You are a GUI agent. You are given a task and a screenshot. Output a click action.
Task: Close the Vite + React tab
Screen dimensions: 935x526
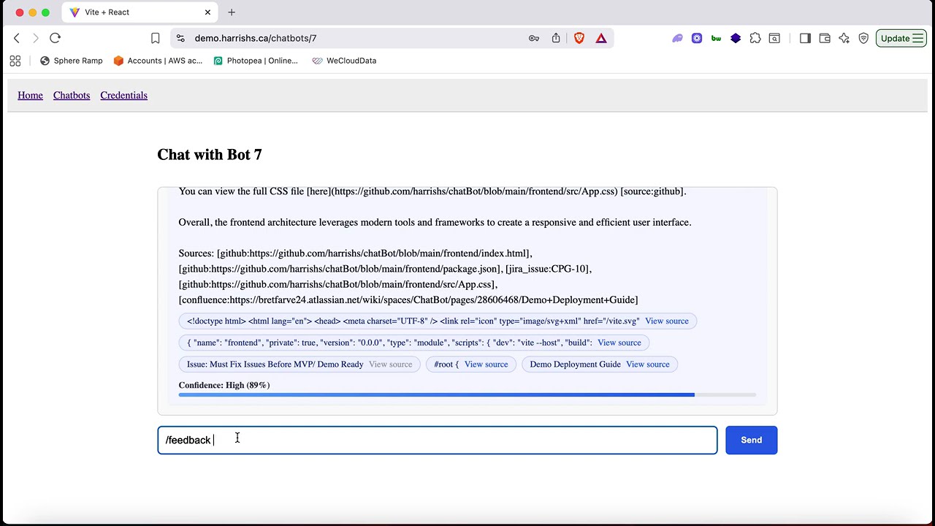[x=207, y=12]
